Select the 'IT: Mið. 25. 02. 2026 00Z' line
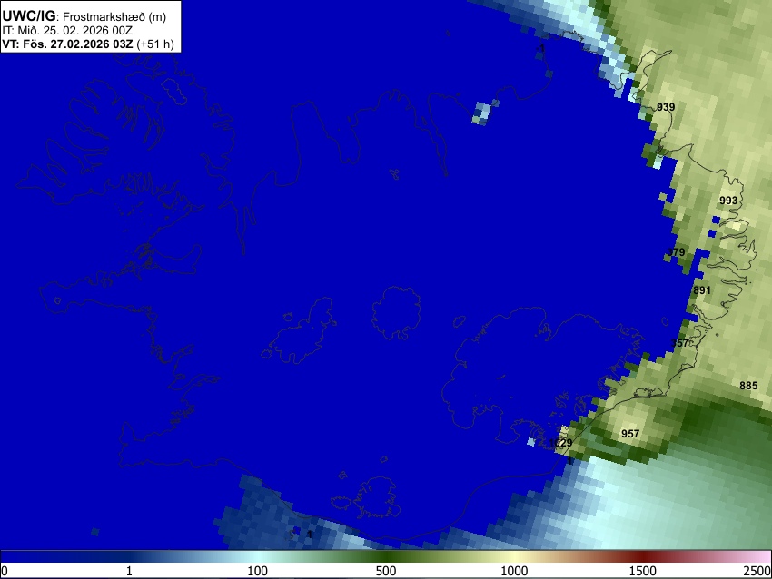Image resolution: width=772 pixels, height=579 pixels. point(67,31)
